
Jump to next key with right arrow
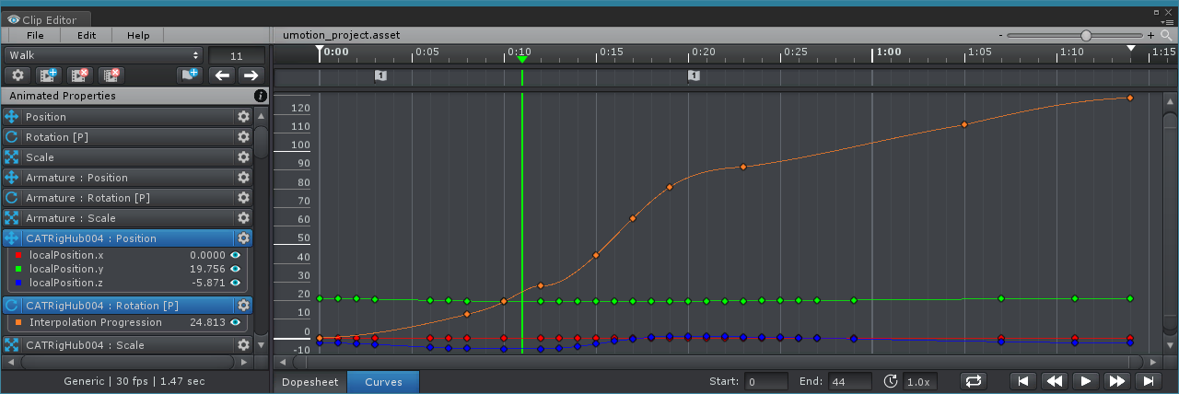[x=251, y=75]
